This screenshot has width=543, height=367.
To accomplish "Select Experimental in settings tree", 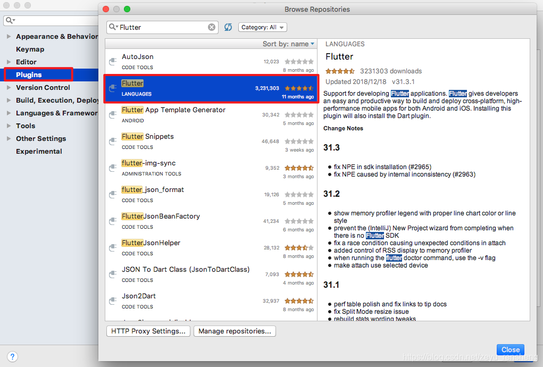I will (x=39, y=151).
